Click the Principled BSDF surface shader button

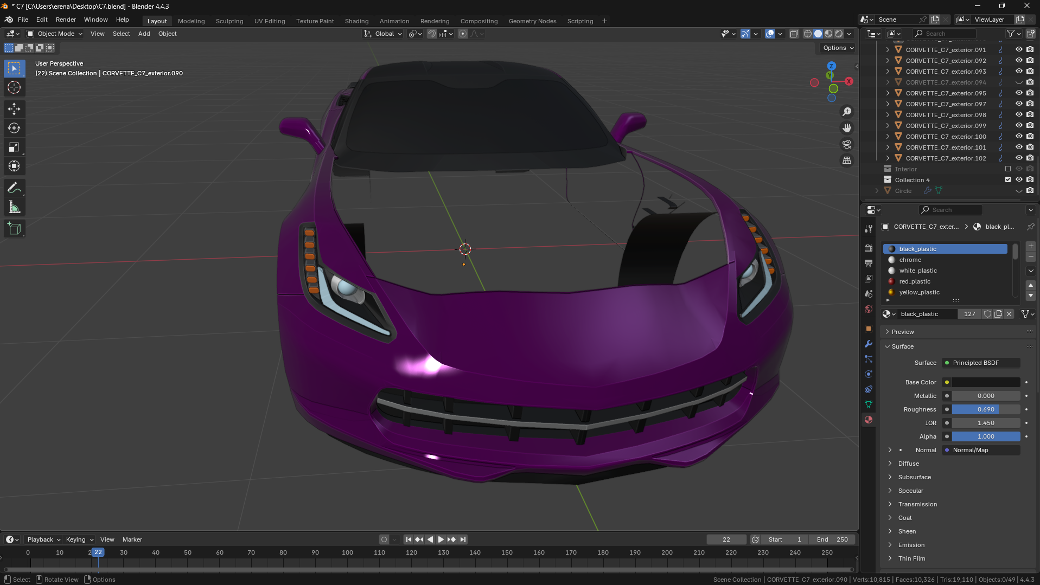pos(981,363)
